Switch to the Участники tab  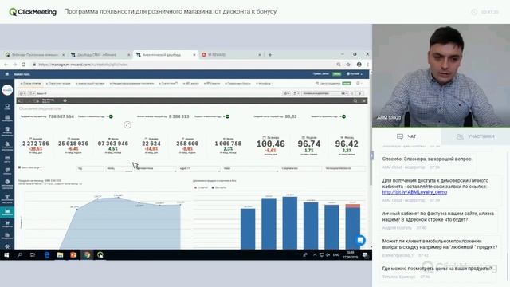coord(476,136)
